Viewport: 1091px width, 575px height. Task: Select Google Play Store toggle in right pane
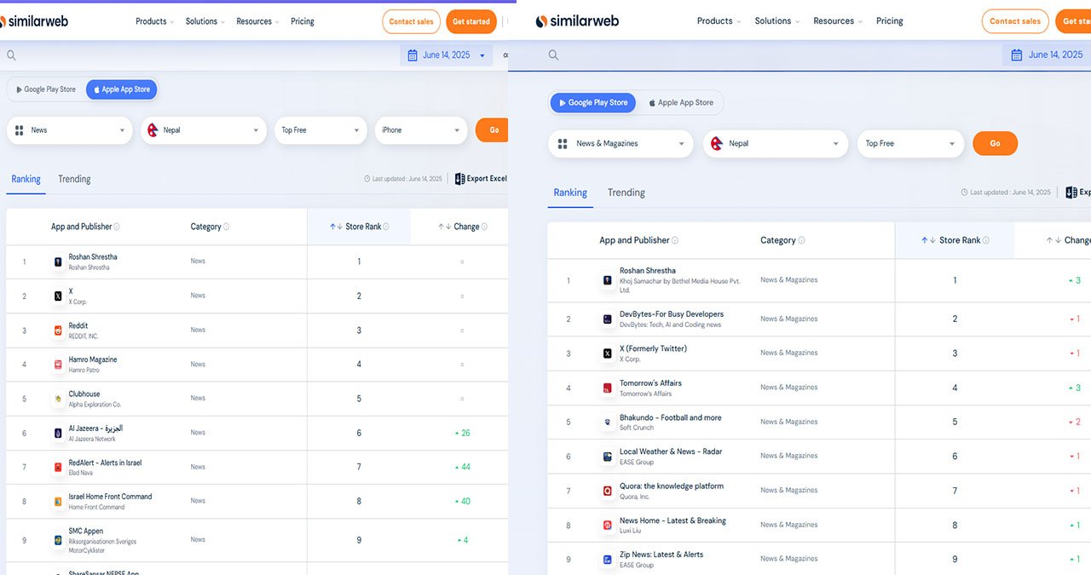(x=593, y=102)
